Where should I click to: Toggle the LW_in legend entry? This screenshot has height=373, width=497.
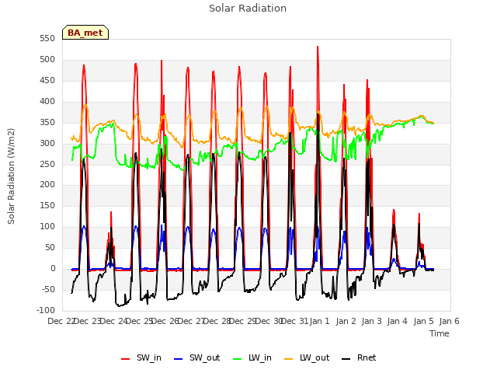[x=252, y=357]
